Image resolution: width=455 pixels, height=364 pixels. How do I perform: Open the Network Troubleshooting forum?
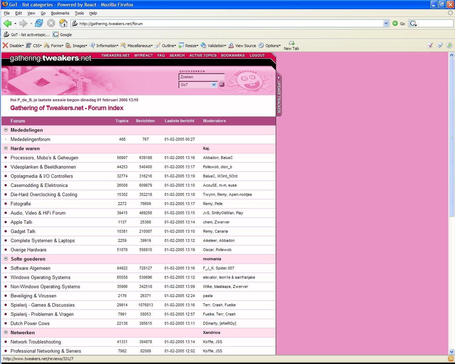[x=36, y=342]
